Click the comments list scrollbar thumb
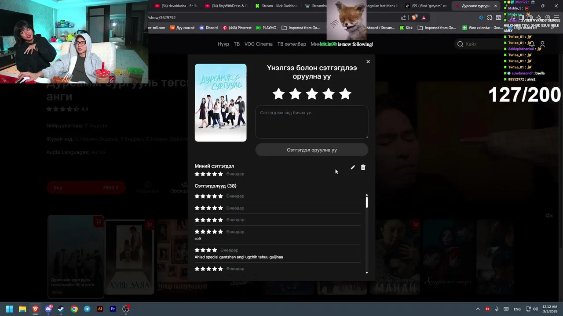563x316 pixels. pos(366,202)
